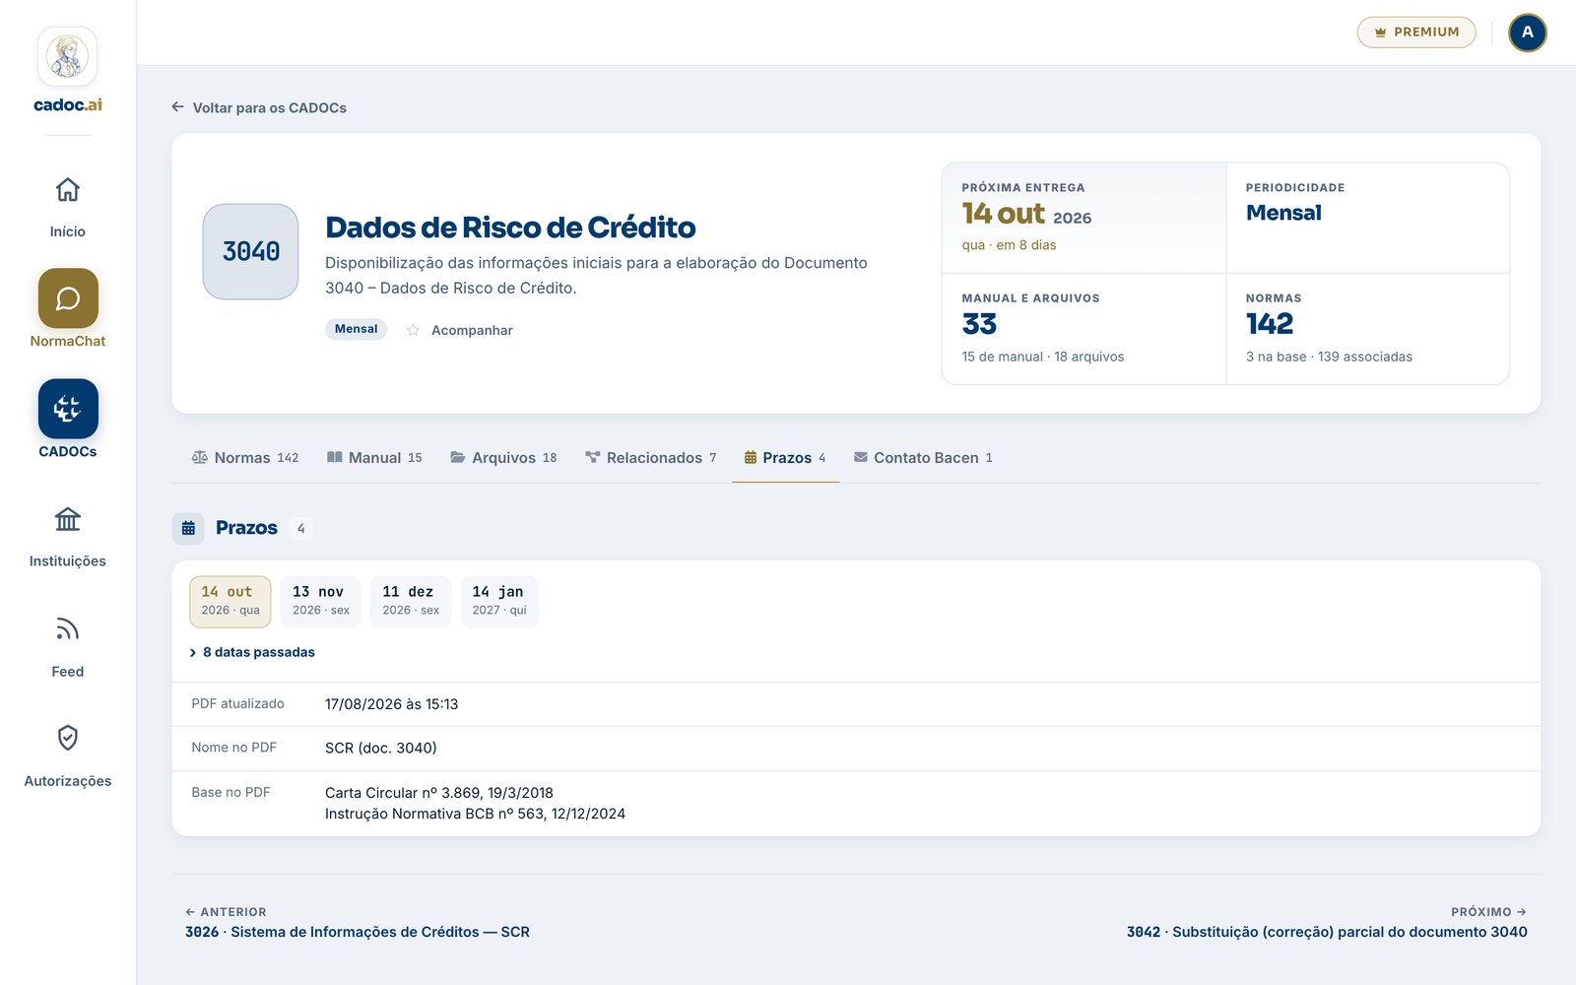Image resolution: width=1576 pixels, height=985 pixels.
Task: Select the 13 nov 2026 date chip
Action: click(321, 601)
